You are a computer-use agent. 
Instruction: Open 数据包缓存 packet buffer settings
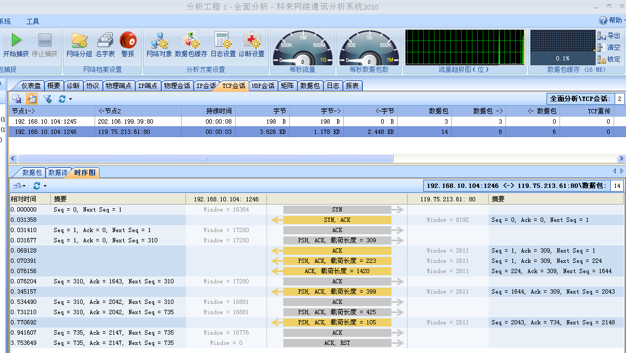[191, 40]
